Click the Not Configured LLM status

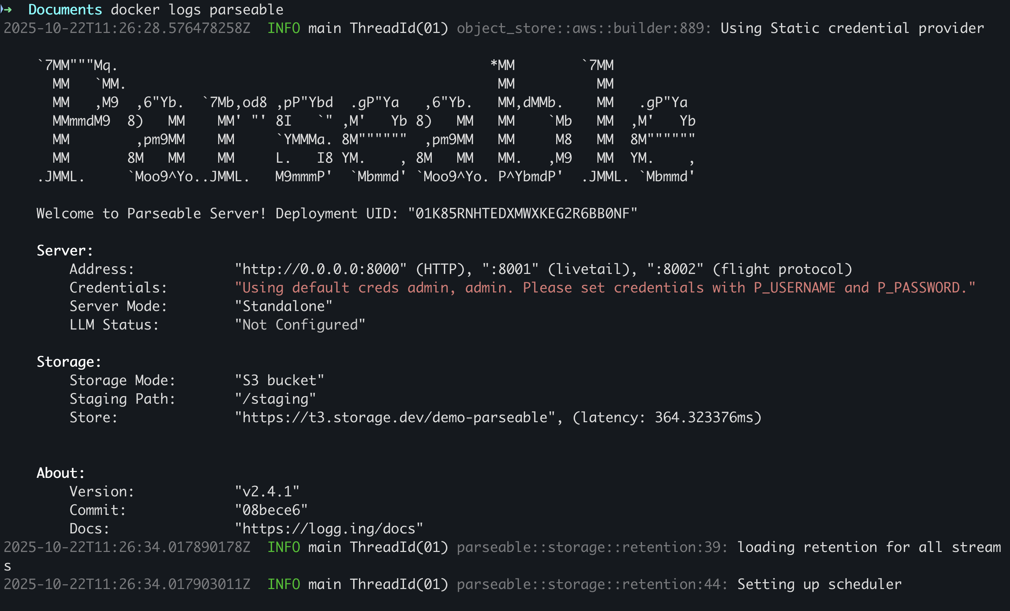point(300,325)
